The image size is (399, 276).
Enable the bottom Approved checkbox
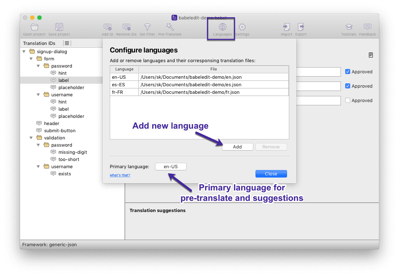click(347, 100)
